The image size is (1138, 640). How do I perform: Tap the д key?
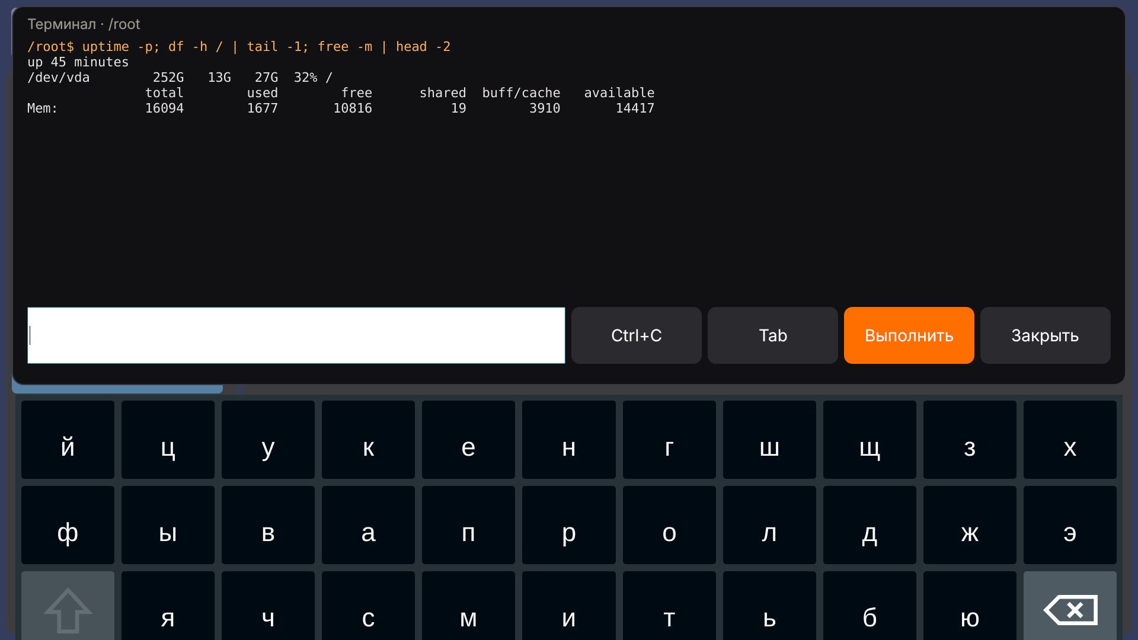[870, 525]
